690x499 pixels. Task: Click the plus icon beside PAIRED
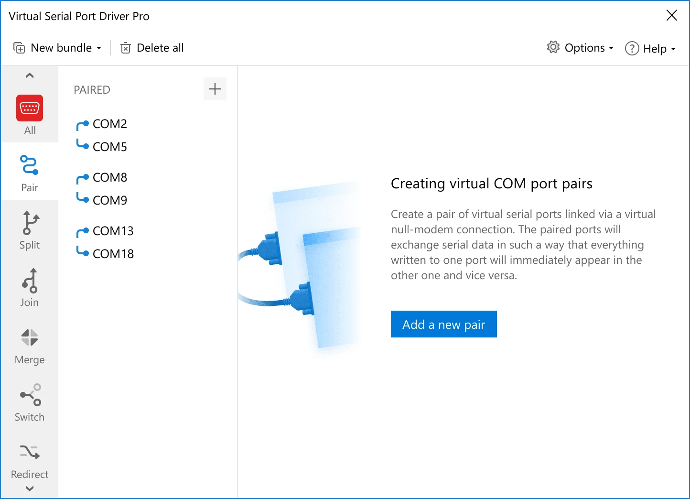[x=215, y=89]
